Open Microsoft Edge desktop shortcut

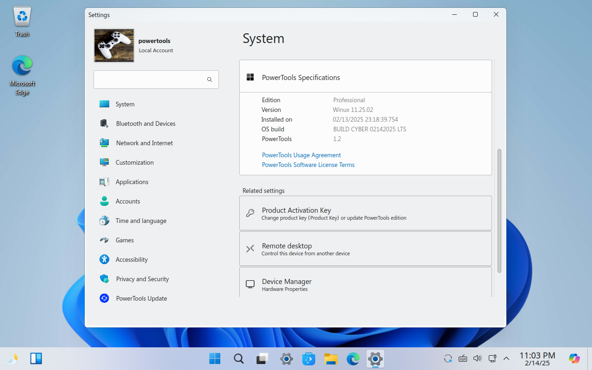[22, 75]
